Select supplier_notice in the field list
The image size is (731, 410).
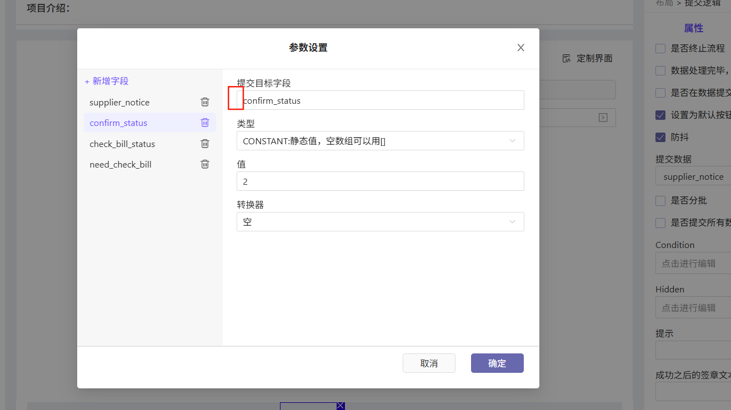tap(150, 102)
